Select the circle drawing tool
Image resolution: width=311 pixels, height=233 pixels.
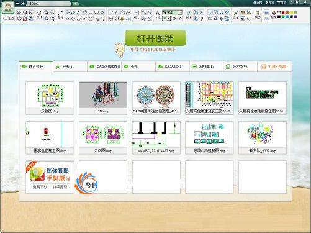click(x=85, y=12)
